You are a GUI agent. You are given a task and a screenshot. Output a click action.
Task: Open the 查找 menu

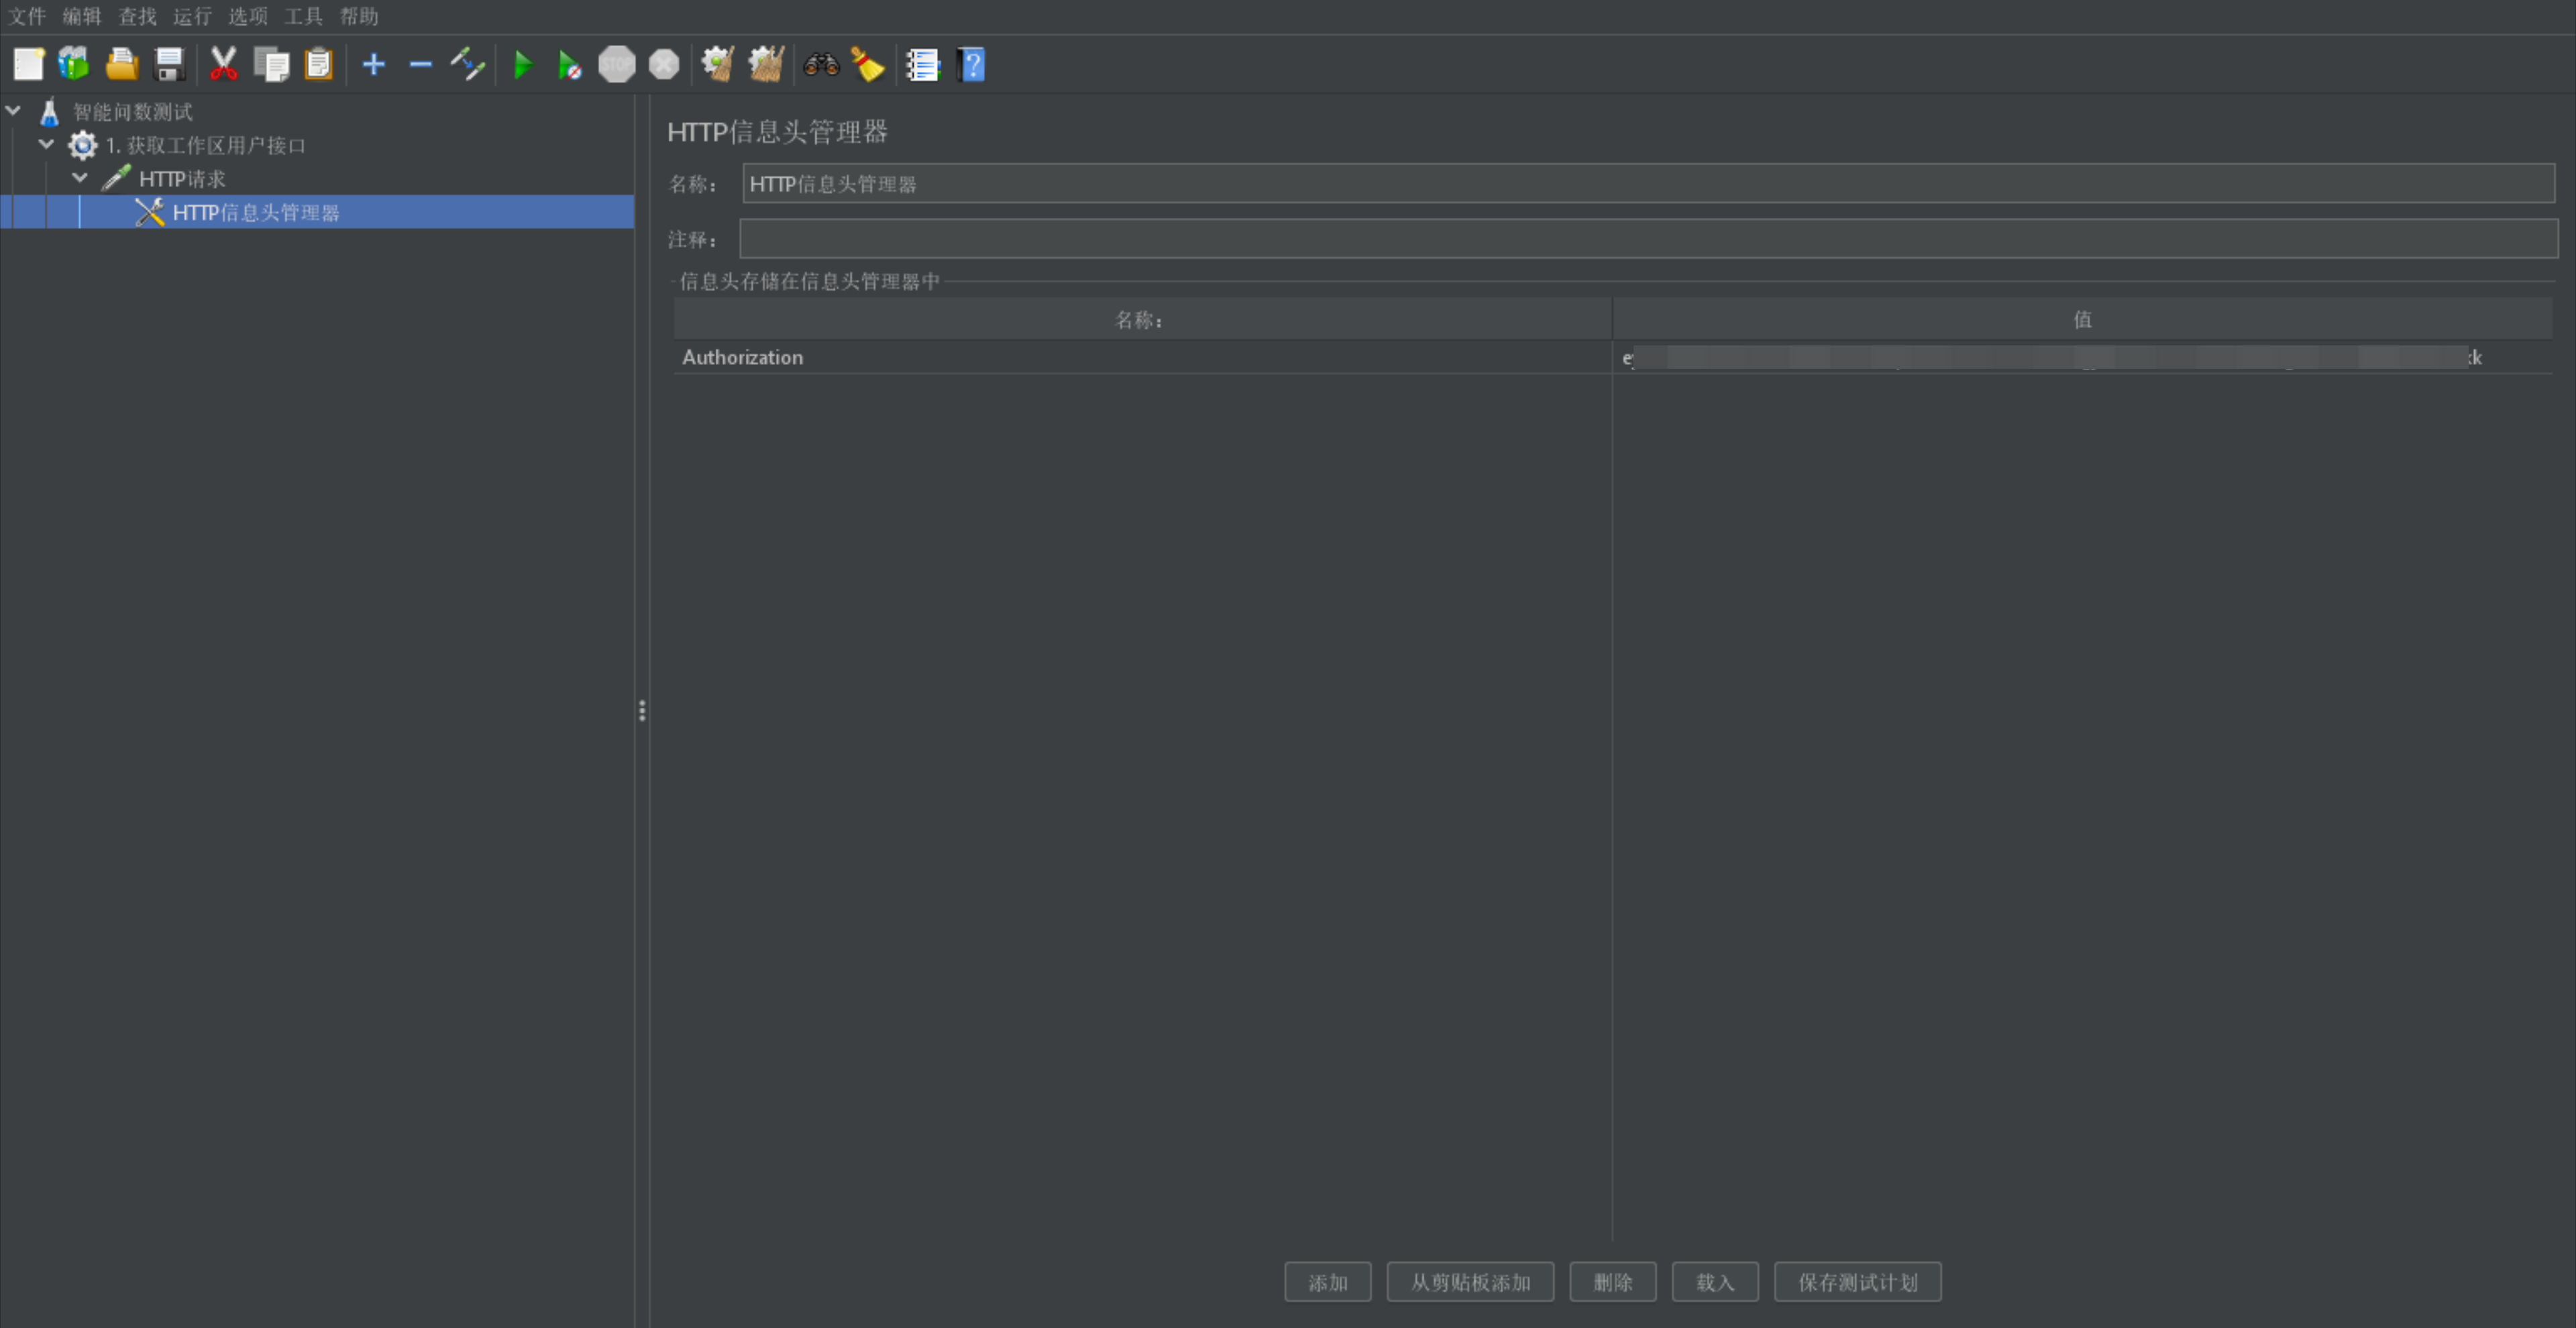coord(138,16)
